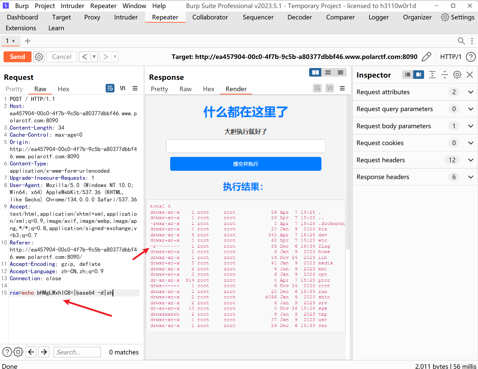478x369 pixels.
Task: Edit target with pencil icon
Action: click(426, 57)
